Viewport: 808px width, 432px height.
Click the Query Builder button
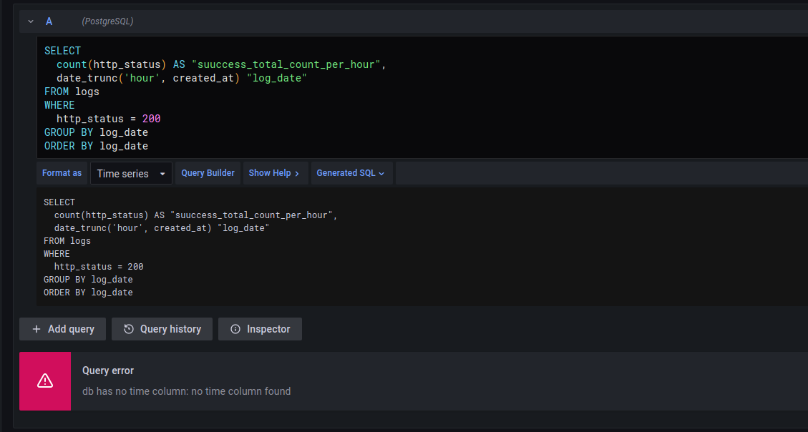point(208,173)
